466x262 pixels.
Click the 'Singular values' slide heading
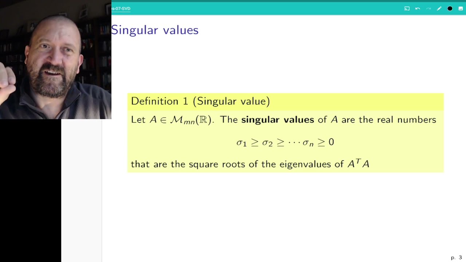(155, 30)
